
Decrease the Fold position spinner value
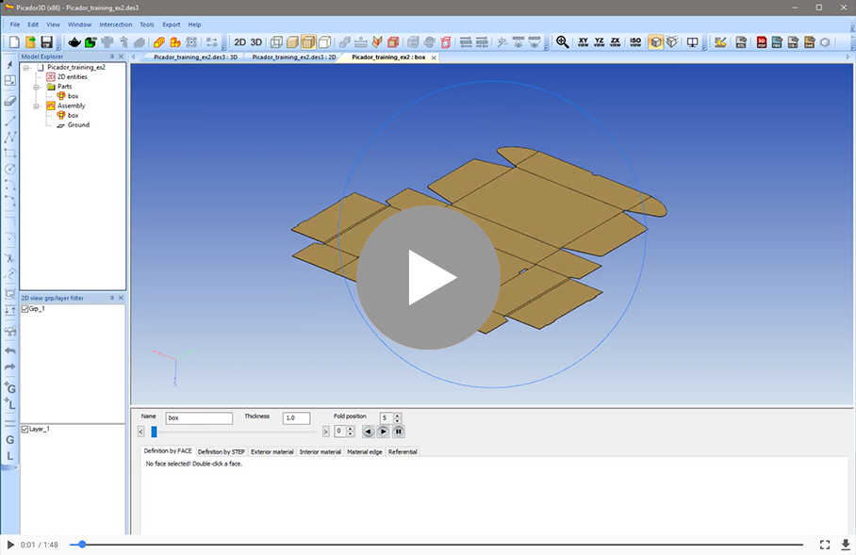point(398,421)
